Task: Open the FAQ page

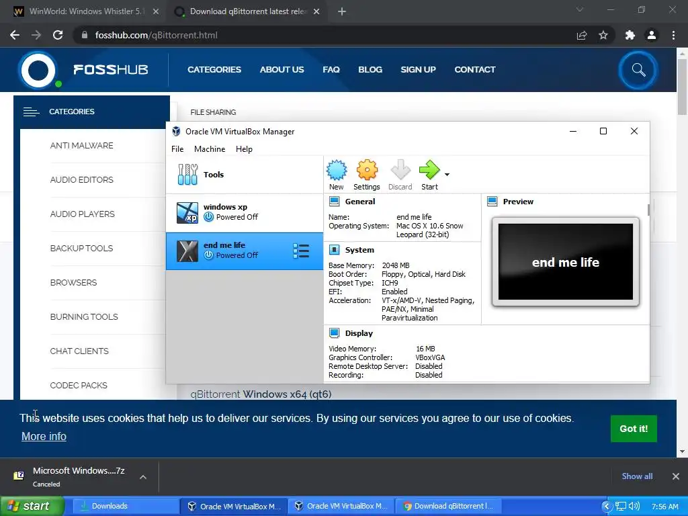Action: [x=331, y=69]
